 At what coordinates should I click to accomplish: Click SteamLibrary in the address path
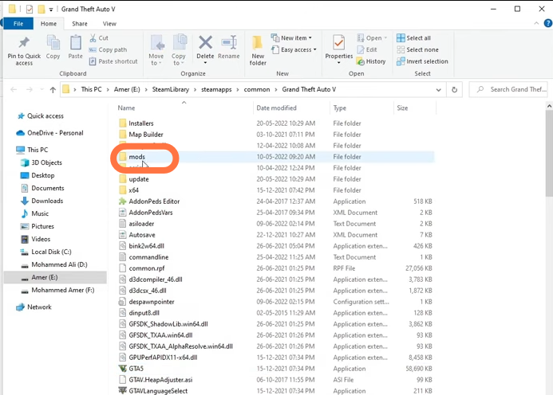pos(171,89)
